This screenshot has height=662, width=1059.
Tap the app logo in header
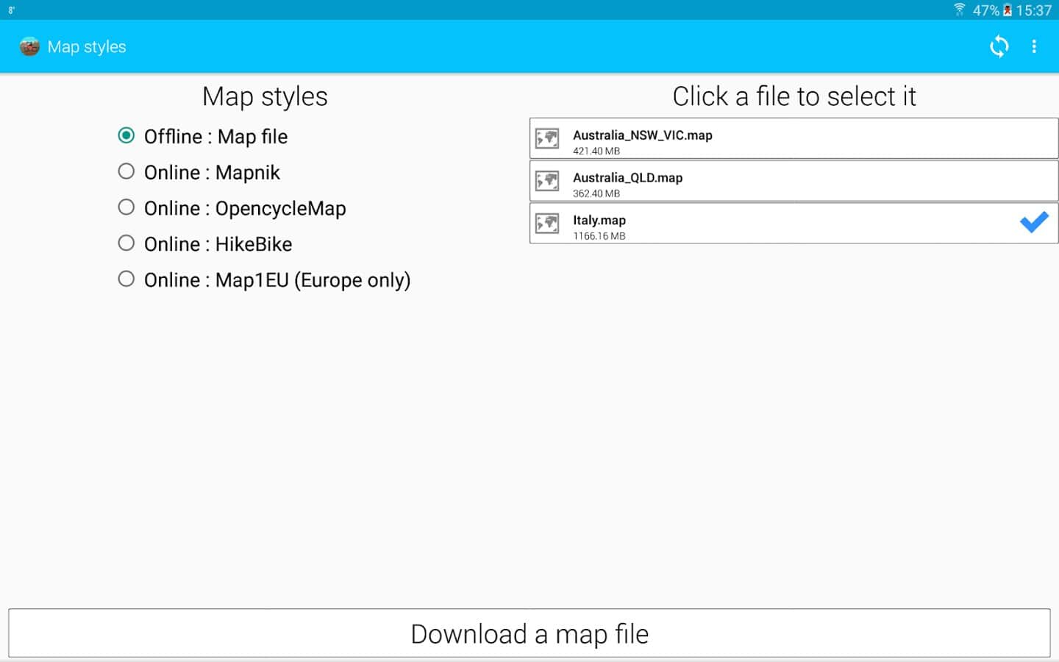click(x=29, y=46)
